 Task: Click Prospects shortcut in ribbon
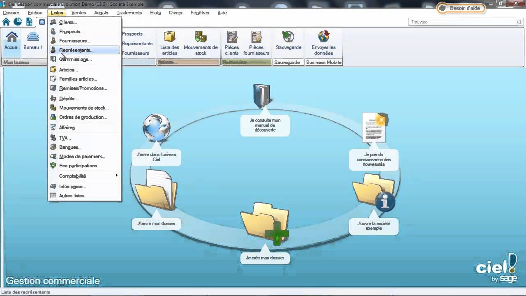point(132,34)
